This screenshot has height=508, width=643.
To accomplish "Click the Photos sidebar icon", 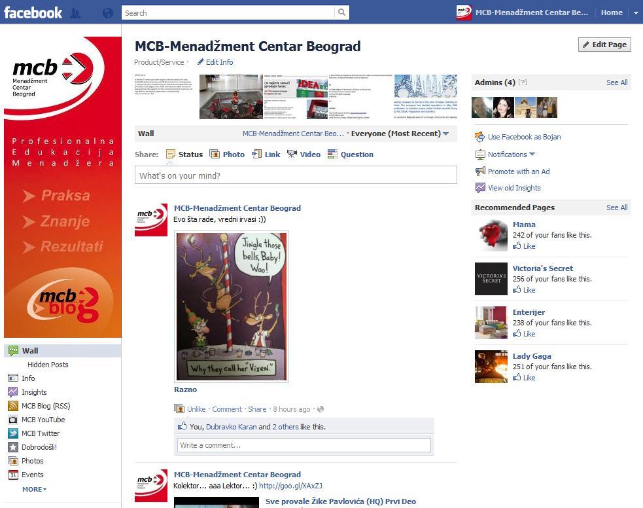I will pos(13,461).
